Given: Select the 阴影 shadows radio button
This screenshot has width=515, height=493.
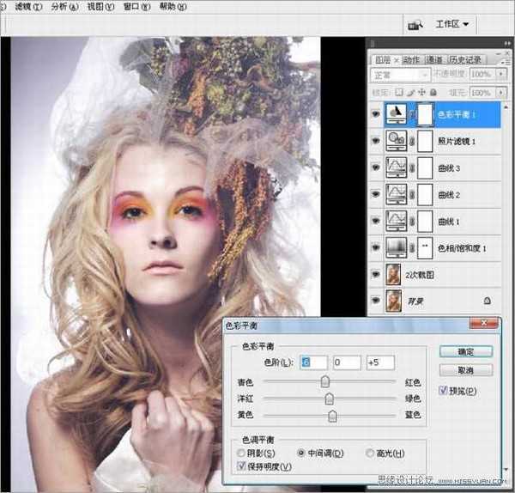Looking at the screenshot, I should pyautogui.click(x=242, y=453).
